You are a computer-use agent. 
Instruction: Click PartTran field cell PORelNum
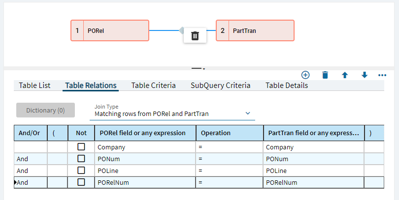click(x=314, y=182)
